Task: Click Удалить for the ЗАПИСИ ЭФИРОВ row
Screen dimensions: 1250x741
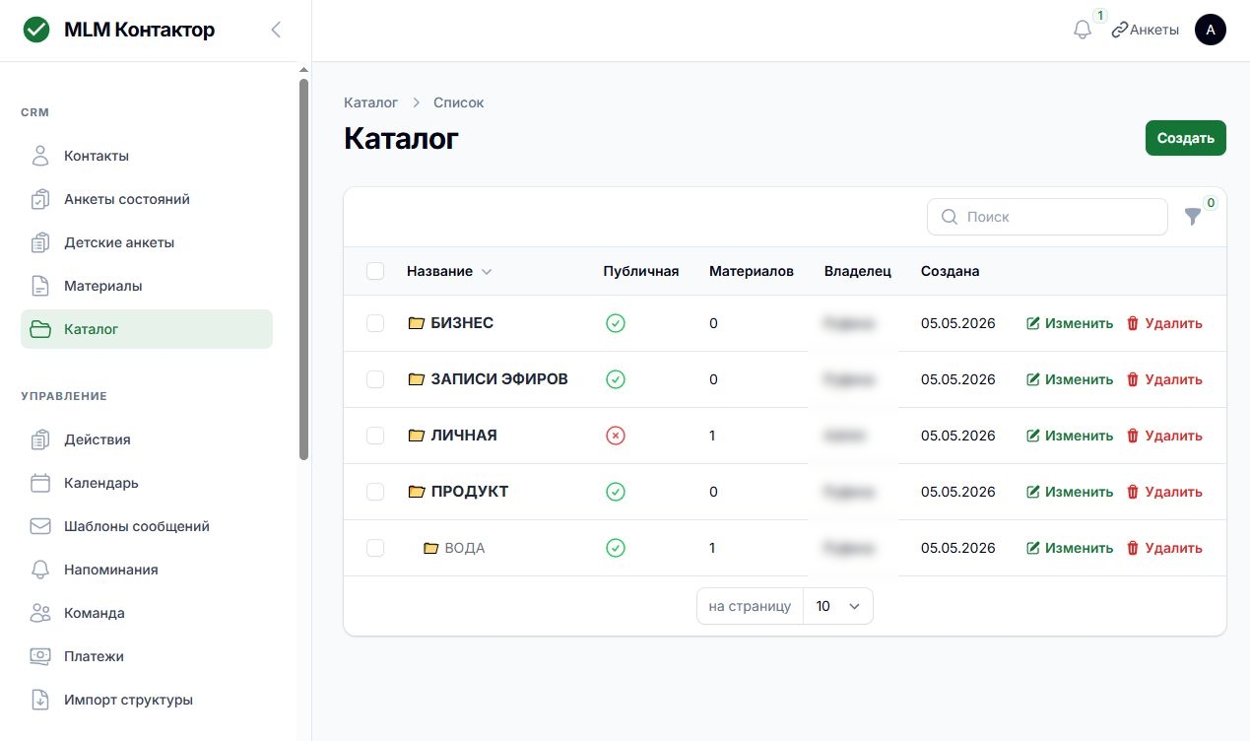Action: click(x=1164, y=379)
